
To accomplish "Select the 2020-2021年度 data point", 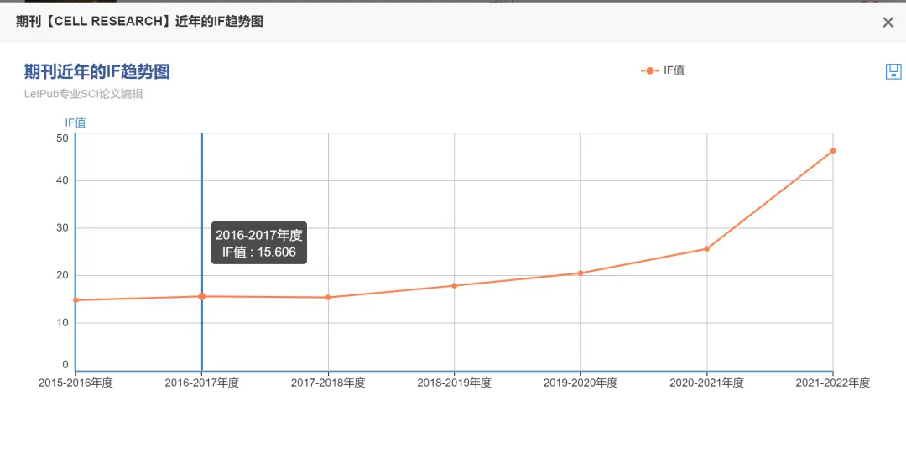I will tap(706, 249).
